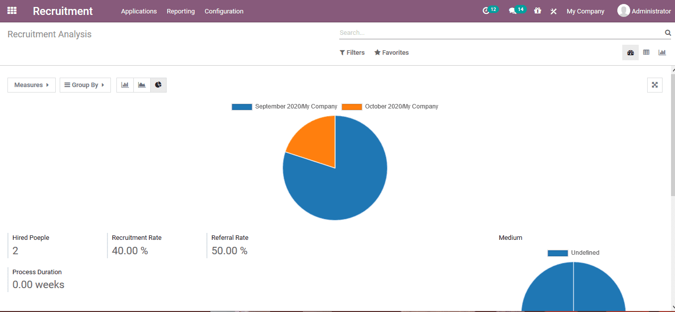Switch to the bar chart type
This screenshot has height=312, width=675.
point(125,85)
